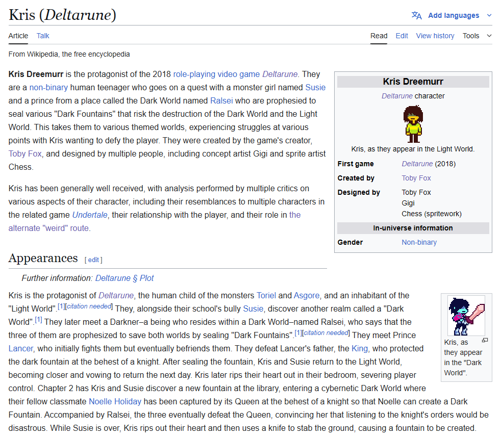Click the Add languages button
Image resolution: width=501 pixels, height=438 pixels.
pyautogui.click(x=454, y=15)
